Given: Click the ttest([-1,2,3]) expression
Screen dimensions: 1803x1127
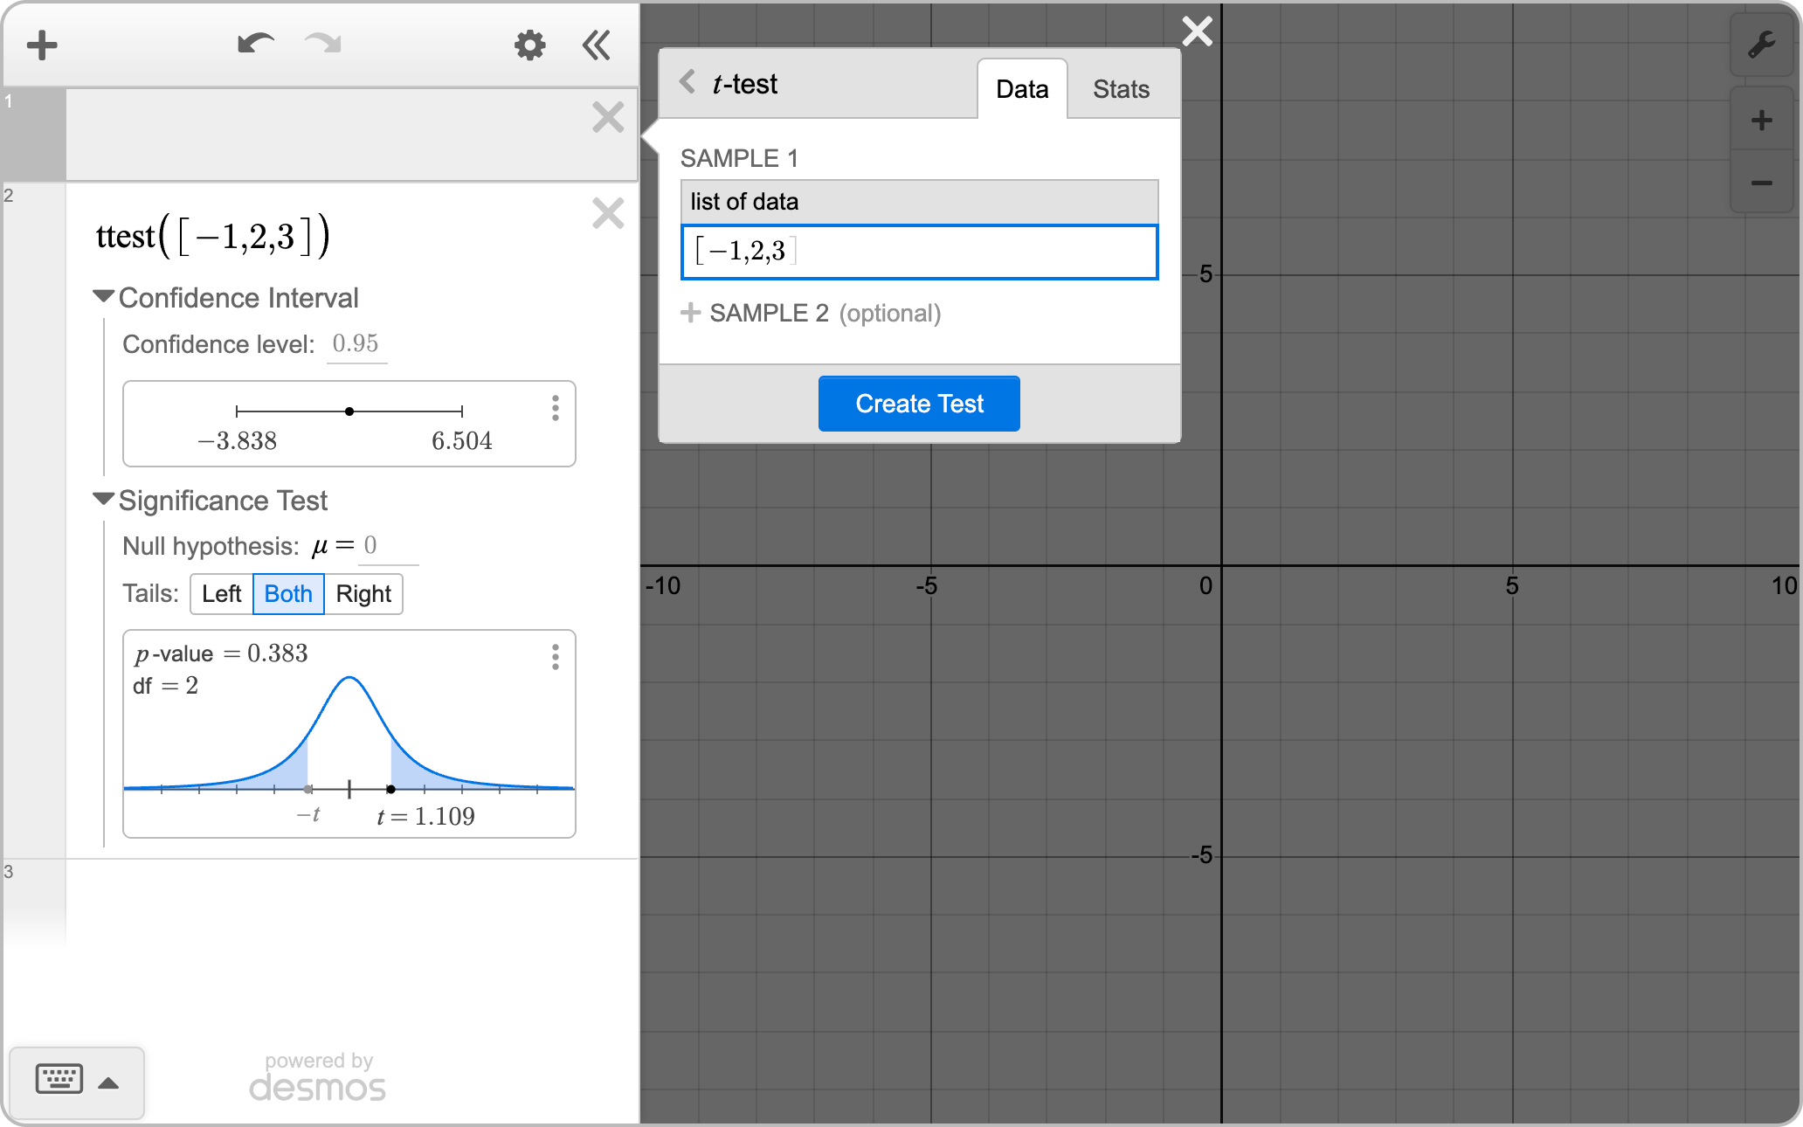Looking at the screenshot, I should coord(212,236).
